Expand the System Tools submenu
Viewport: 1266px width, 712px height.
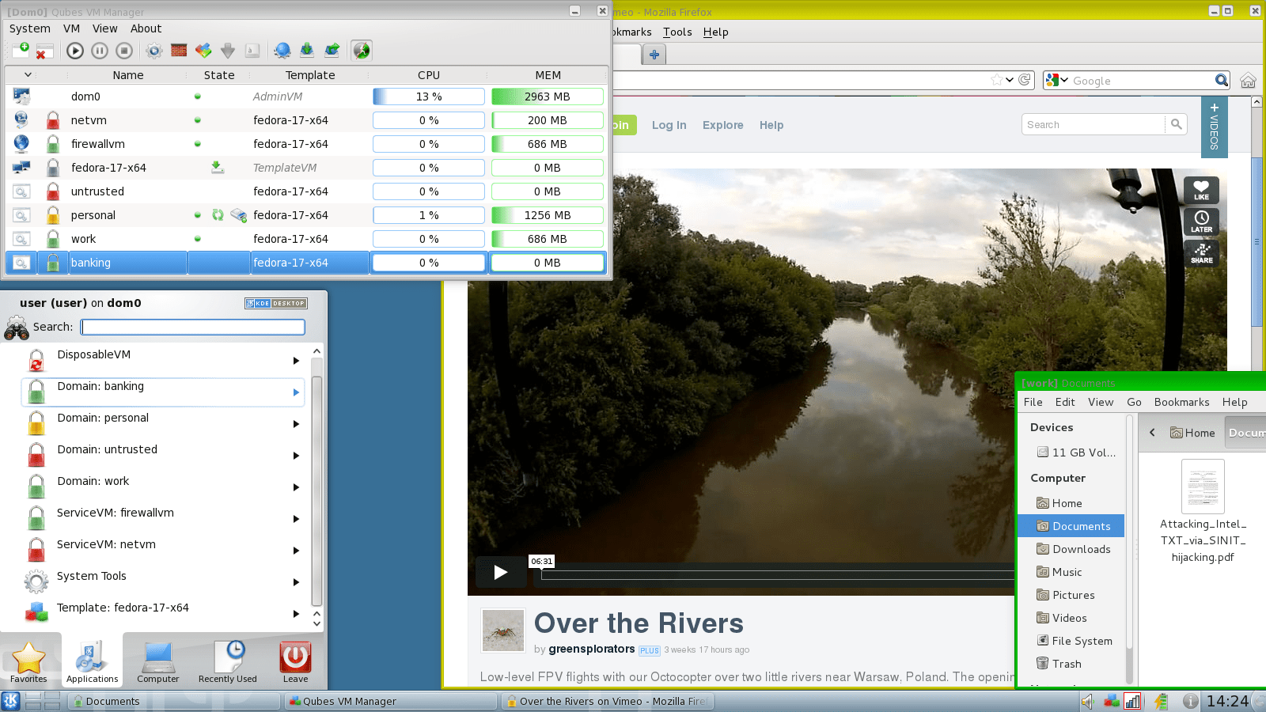[x=296, y=581]
